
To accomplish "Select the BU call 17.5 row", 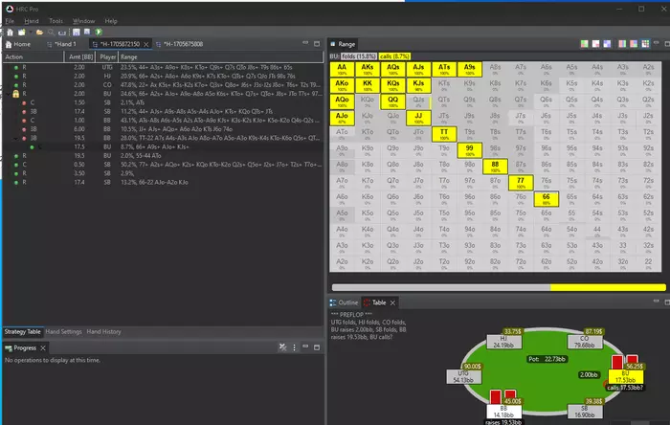I will coord(164,146).
